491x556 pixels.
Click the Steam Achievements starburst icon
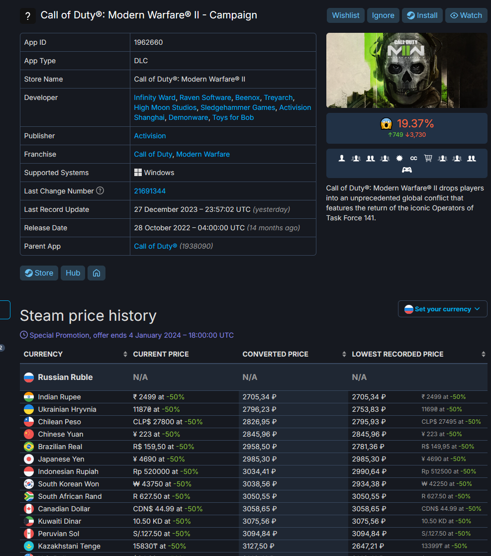(x=399, y=158)
